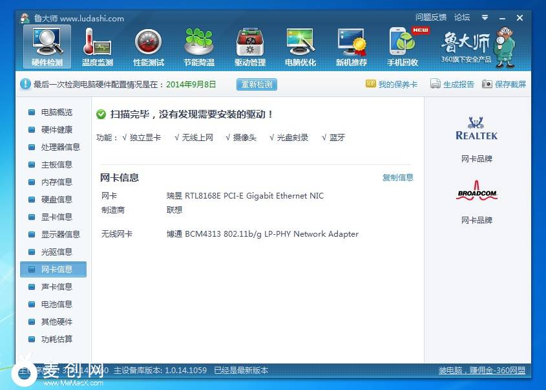Select 电脑概览 in the left sidebar
This screenshot has height=390, width=546.
click(x=56, y=112)
